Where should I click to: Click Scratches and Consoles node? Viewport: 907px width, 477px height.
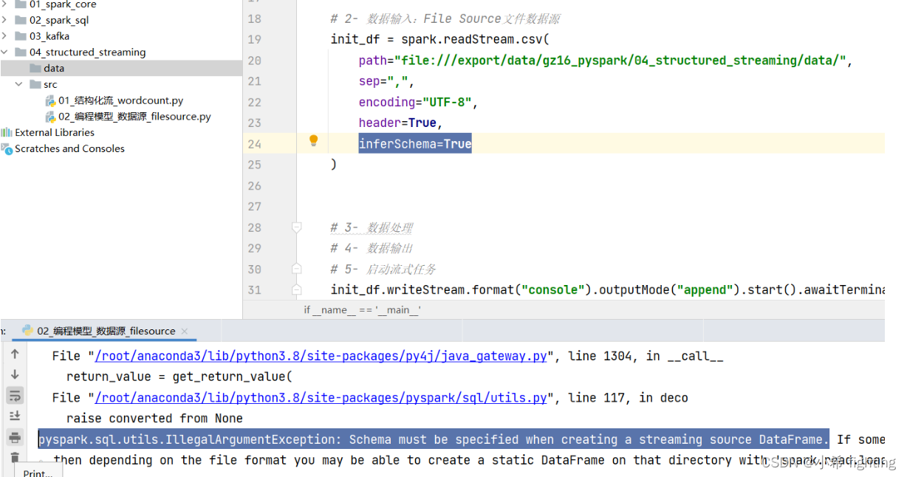69,148
